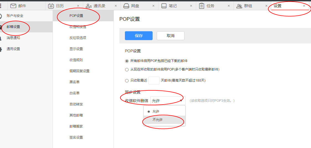Select 所有邮件启用POP radio option
Image resolution: width=311 pixels, height=148 pixels.
click(127, 61)
